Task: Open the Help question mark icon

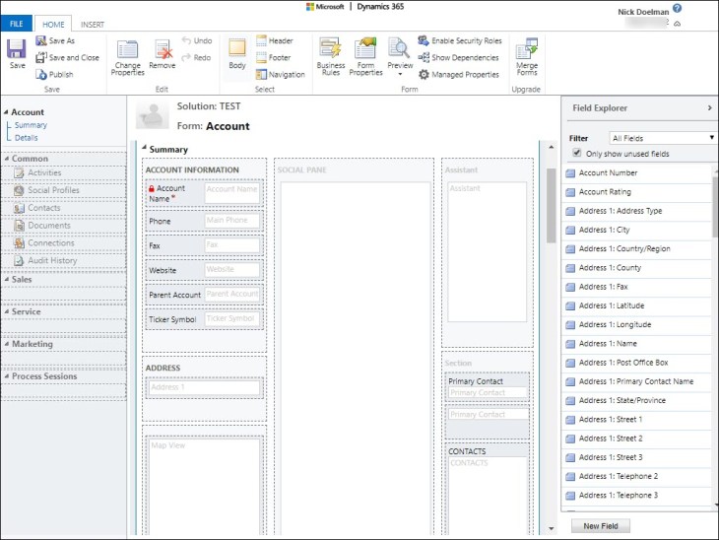Action: [678, 8]
